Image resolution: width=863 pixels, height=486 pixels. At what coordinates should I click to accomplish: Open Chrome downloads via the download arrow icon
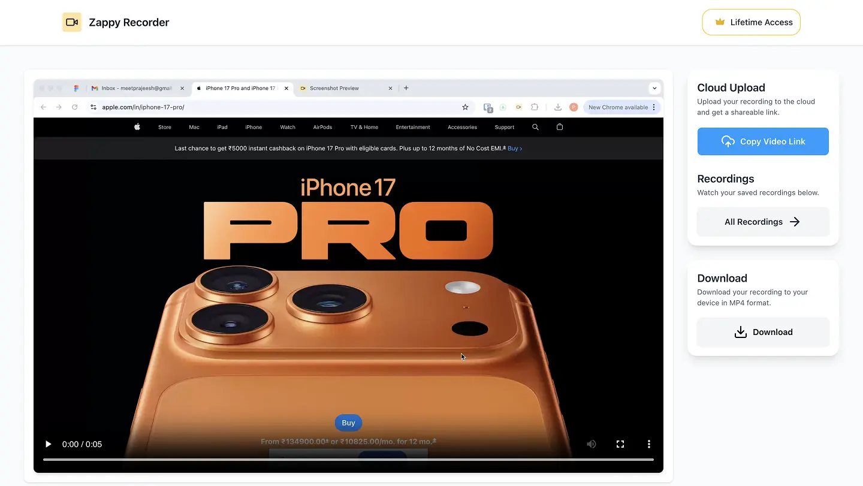click(557, 107)
